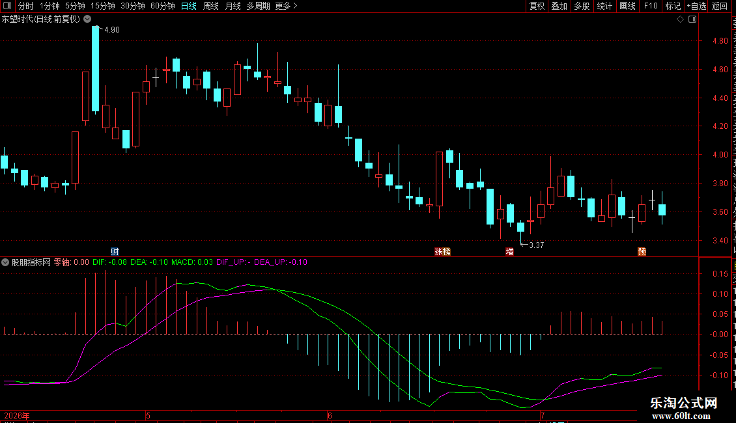Open the 股朋指标网 indicator dropdown
This screenshot has height=423, width=736.
click(x=5, y=263)
